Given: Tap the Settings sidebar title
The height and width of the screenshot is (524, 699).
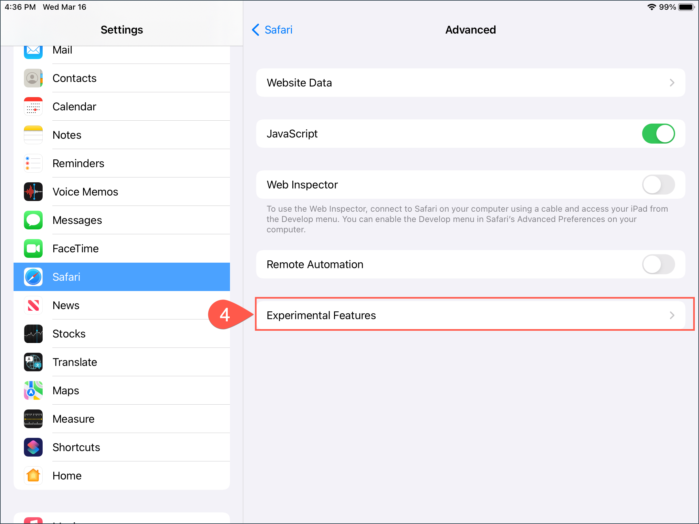Looking at the screenshot, I should (x=122, y=30).
